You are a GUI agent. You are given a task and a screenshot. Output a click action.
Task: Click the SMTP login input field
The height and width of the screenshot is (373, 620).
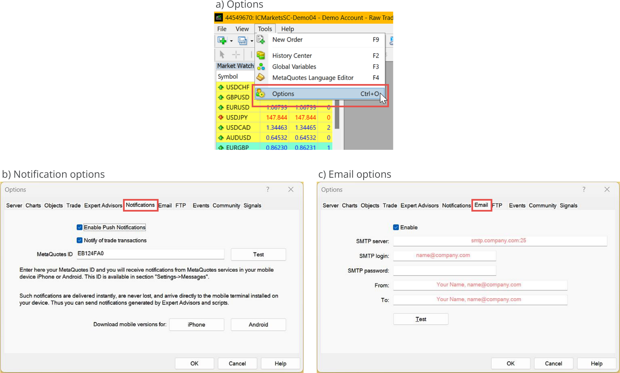pos(444,255)
